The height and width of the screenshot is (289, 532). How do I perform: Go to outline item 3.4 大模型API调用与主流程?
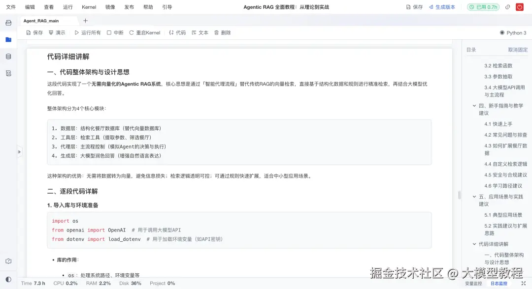(x=504, y=91)
